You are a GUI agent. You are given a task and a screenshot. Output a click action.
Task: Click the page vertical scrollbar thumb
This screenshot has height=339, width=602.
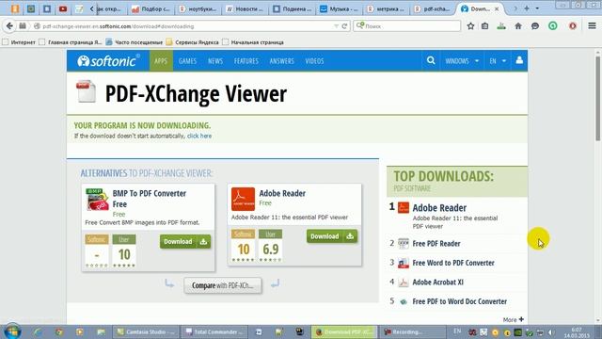click(x=598, y=98)
